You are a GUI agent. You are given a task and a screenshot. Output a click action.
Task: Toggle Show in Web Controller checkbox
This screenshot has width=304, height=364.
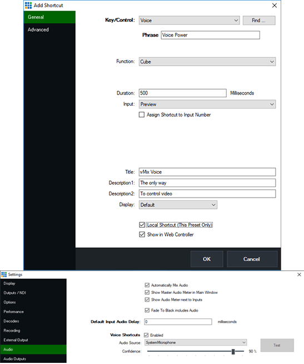tap(142, 234)
